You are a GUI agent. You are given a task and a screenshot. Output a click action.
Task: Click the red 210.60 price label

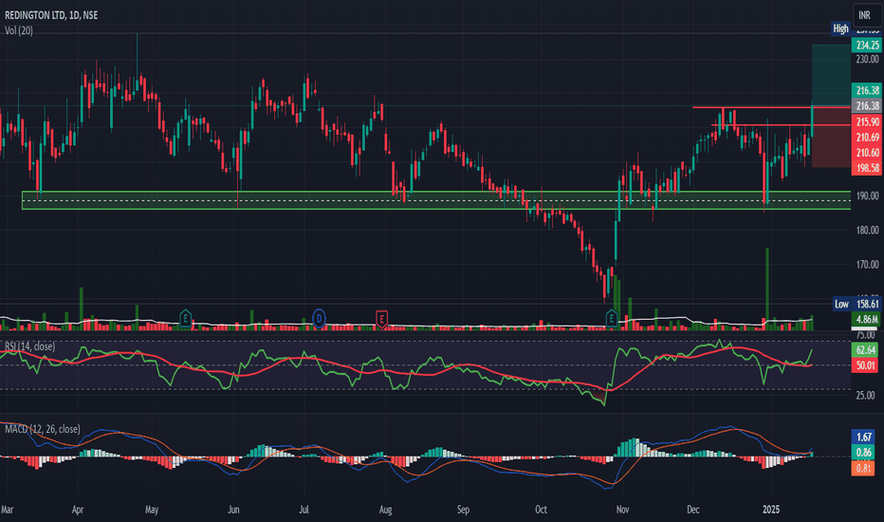coord(867,153)
